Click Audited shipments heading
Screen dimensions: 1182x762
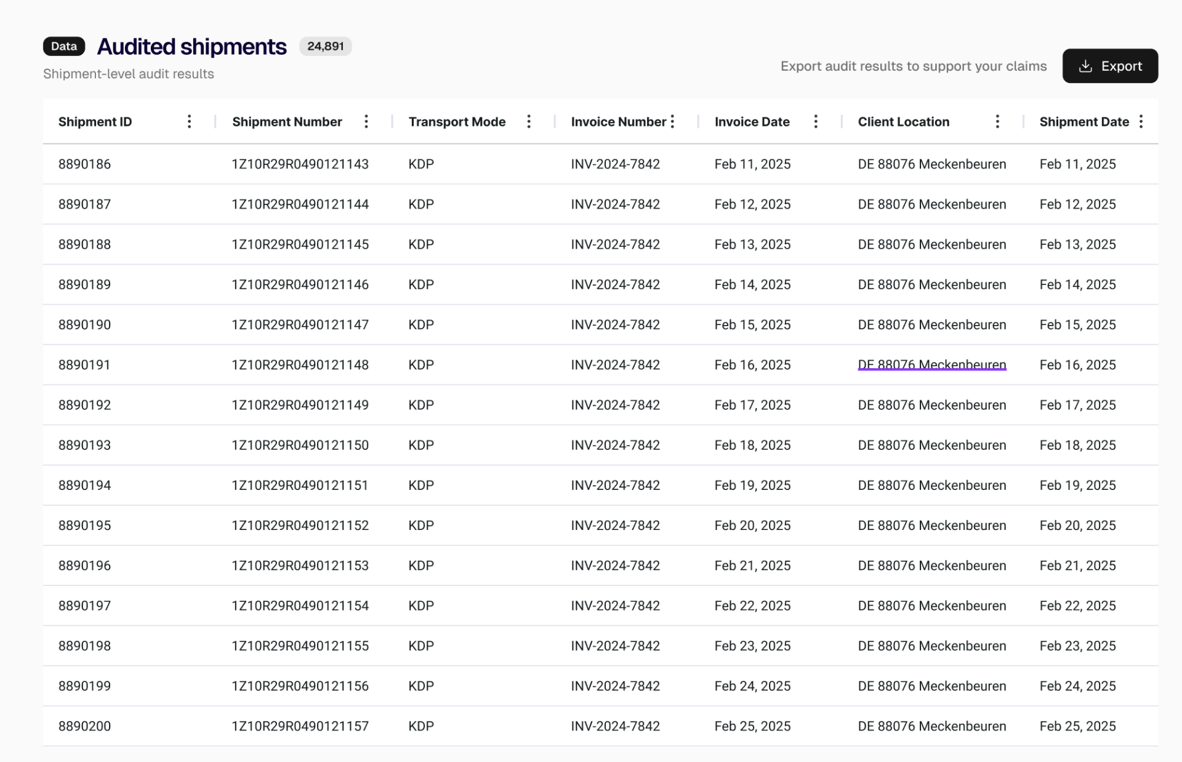191,47
